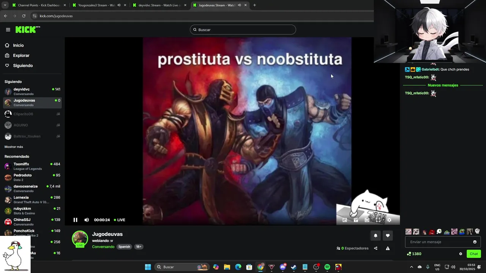Click the Spanish language tag
The height and width of the screenshot is (273, 486).
tap(124, 247)
